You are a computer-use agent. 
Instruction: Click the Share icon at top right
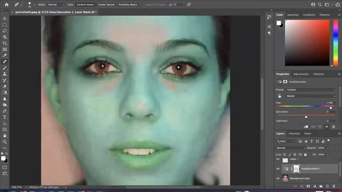337,5
